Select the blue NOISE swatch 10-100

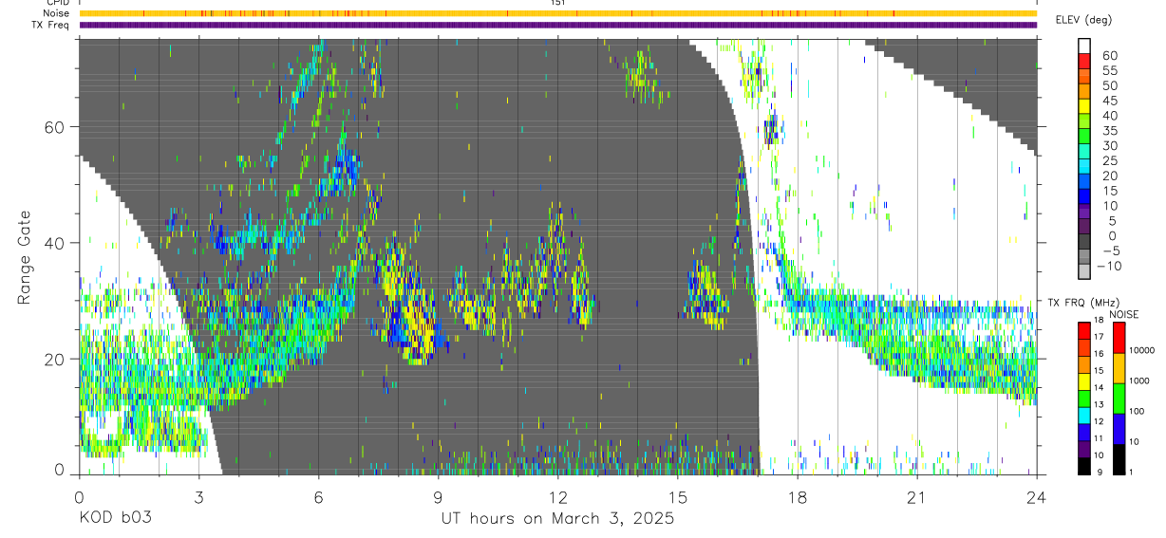1119,427
